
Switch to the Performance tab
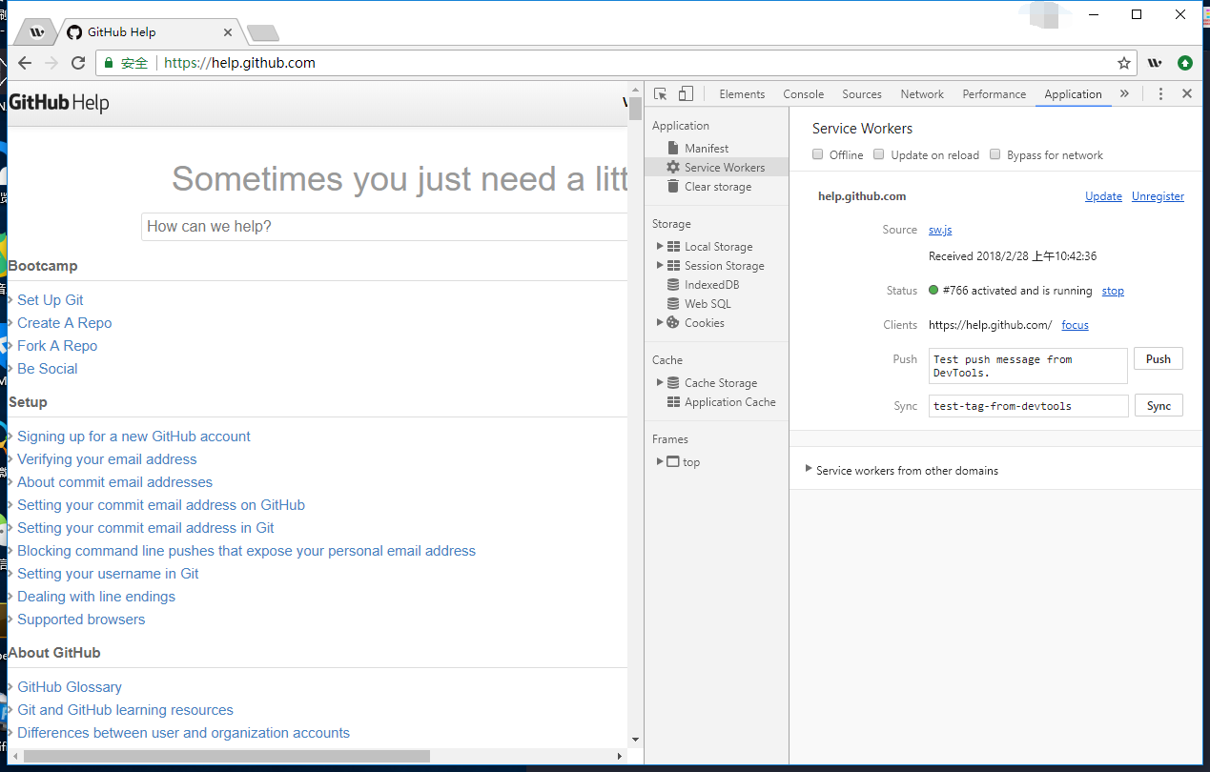[995, 93]
